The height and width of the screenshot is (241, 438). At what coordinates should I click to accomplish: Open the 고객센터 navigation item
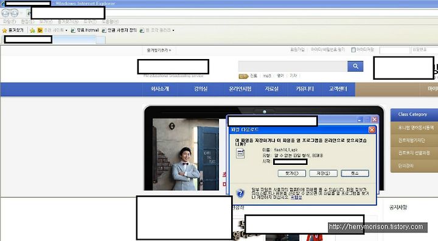tap(338, 89)
